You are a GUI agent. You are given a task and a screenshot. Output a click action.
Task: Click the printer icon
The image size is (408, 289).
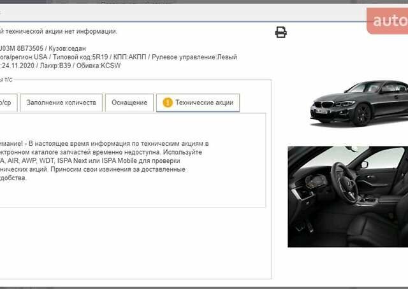coord(280,32)
